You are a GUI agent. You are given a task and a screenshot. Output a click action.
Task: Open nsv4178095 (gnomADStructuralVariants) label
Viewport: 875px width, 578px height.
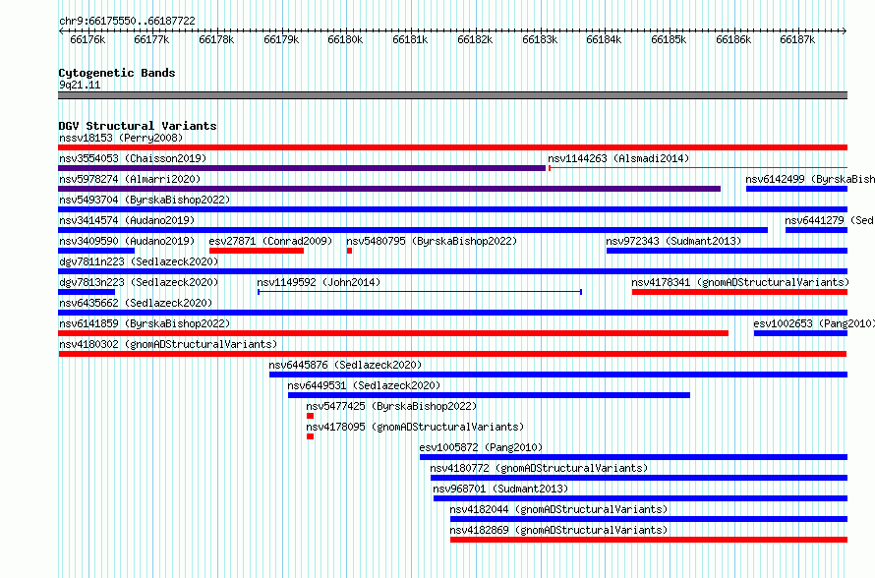click(415, 427)
